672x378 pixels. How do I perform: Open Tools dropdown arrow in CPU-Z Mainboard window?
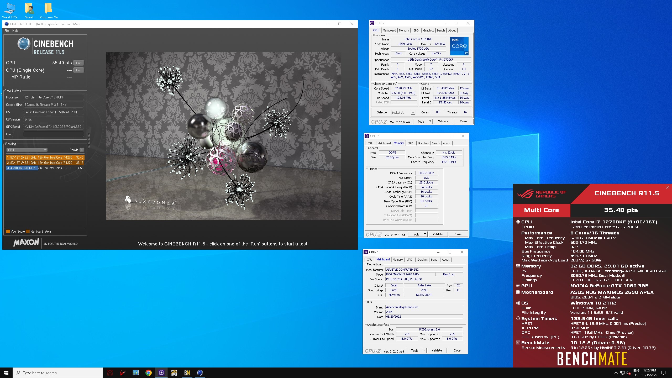pos(424,350)
